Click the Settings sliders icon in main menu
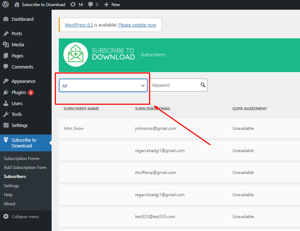Image resolution: width=300 pixels, height=231 pixels. (x=6, y=125)
